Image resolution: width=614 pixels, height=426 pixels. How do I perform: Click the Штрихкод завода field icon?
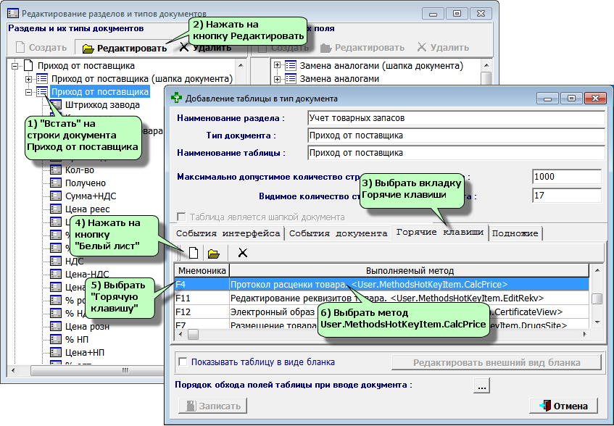pos(56,105)
